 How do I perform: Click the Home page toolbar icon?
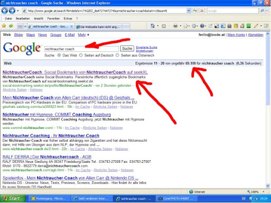(x=152, y=26)
